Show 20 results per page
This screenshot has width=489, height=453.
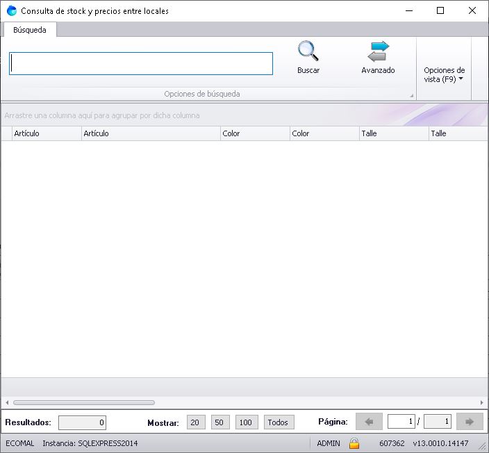[x=196, y=422]
